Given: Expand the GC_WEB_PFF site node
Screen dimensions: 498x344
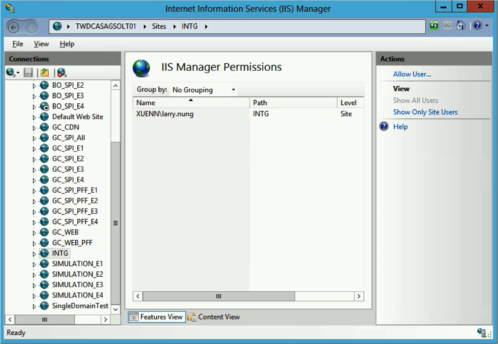Looking at the screenshot, I should pos(34,243).
